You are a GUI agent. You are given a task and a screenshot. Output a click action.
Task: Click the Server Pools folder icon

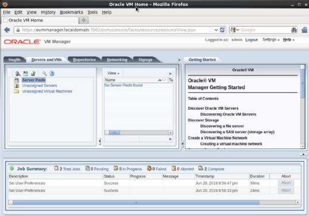pyautogui.click(x=17, y=80)
